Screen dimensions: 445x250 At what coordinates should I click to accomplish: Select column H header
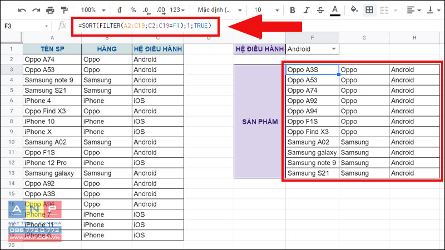tap(414, 38)
